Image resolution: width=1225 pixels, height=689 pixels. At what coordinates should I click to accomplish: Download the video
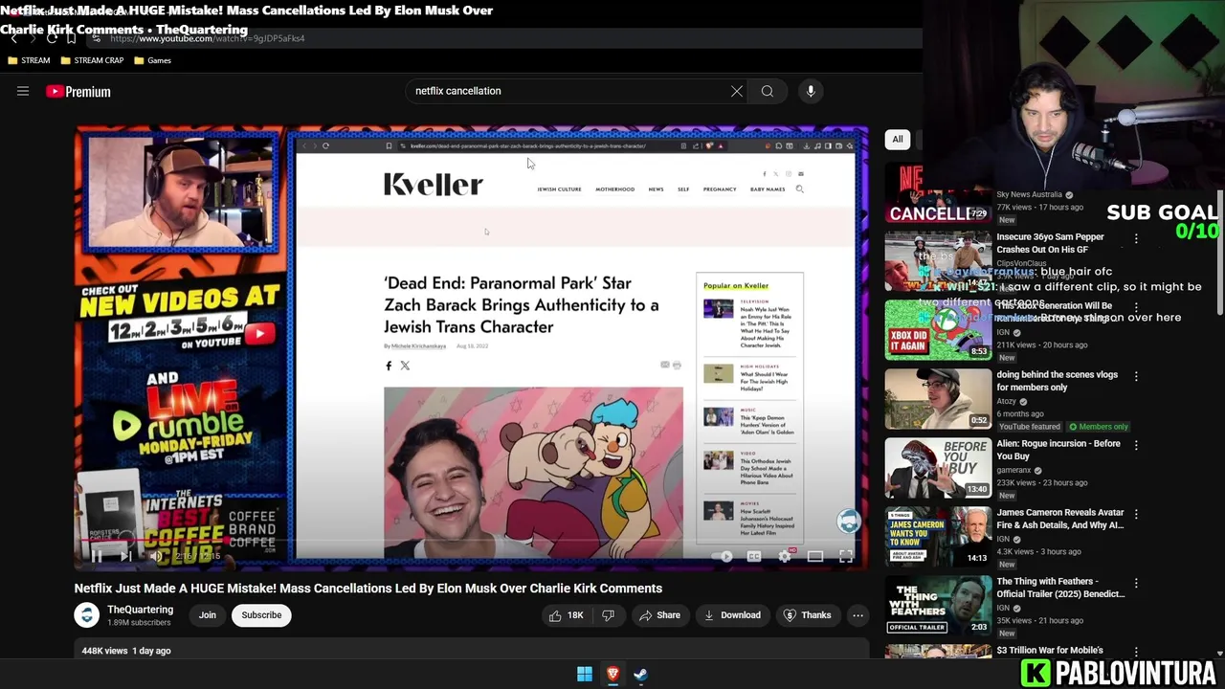pyautogui.click(x=731, y=615)
